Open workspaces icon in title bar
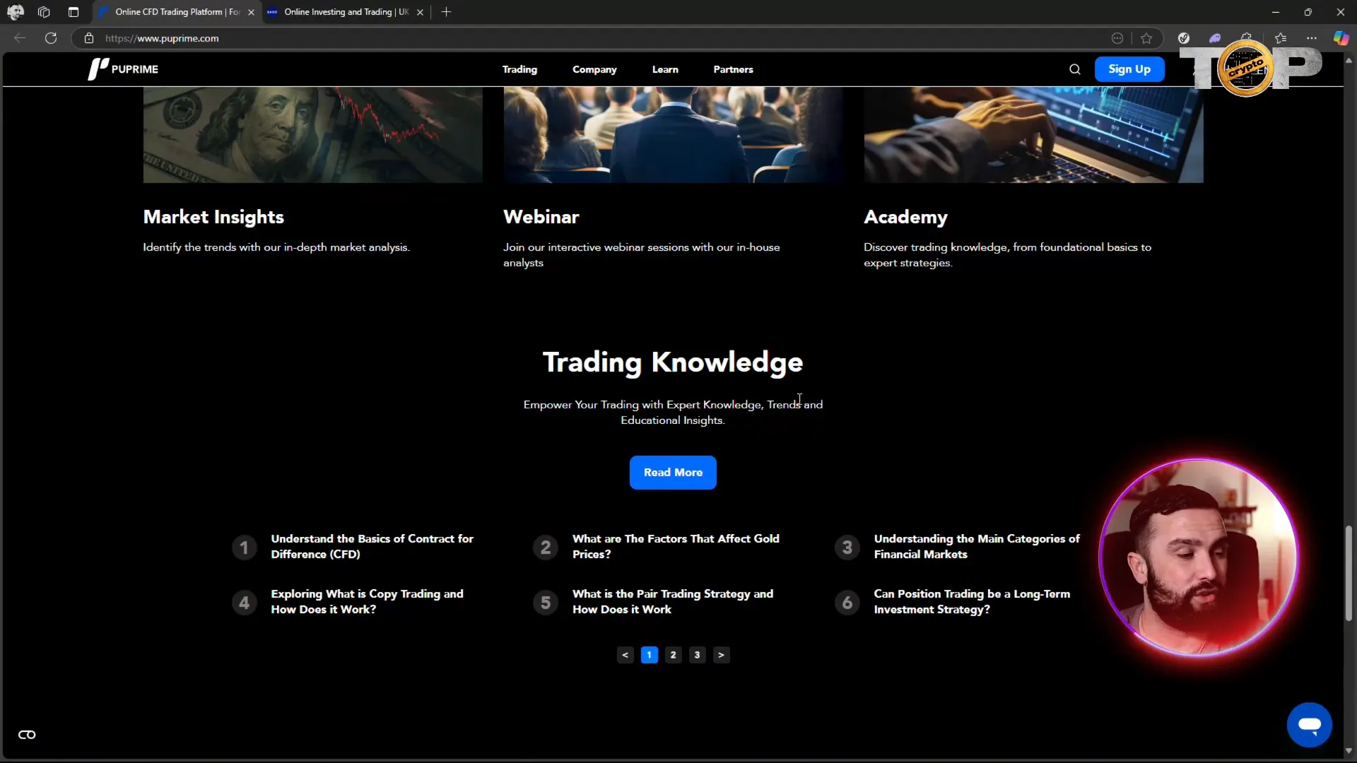Screen dimensions: 1357x763 (44, 12)
